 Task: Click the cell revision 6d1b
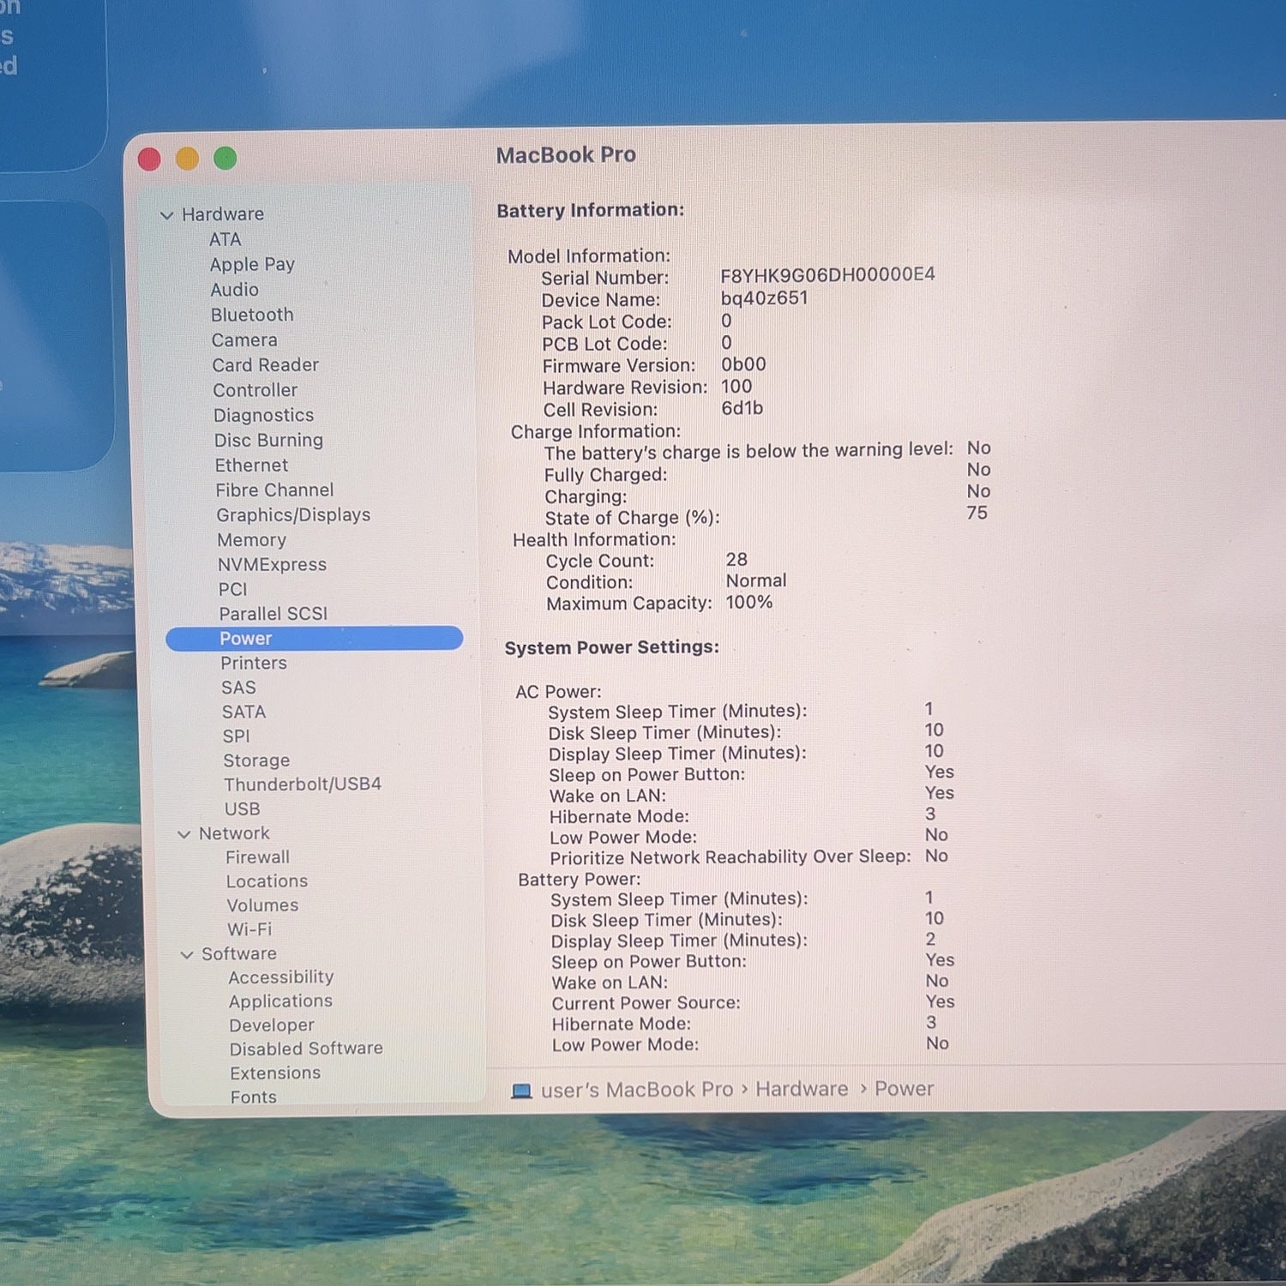(742, 408)
